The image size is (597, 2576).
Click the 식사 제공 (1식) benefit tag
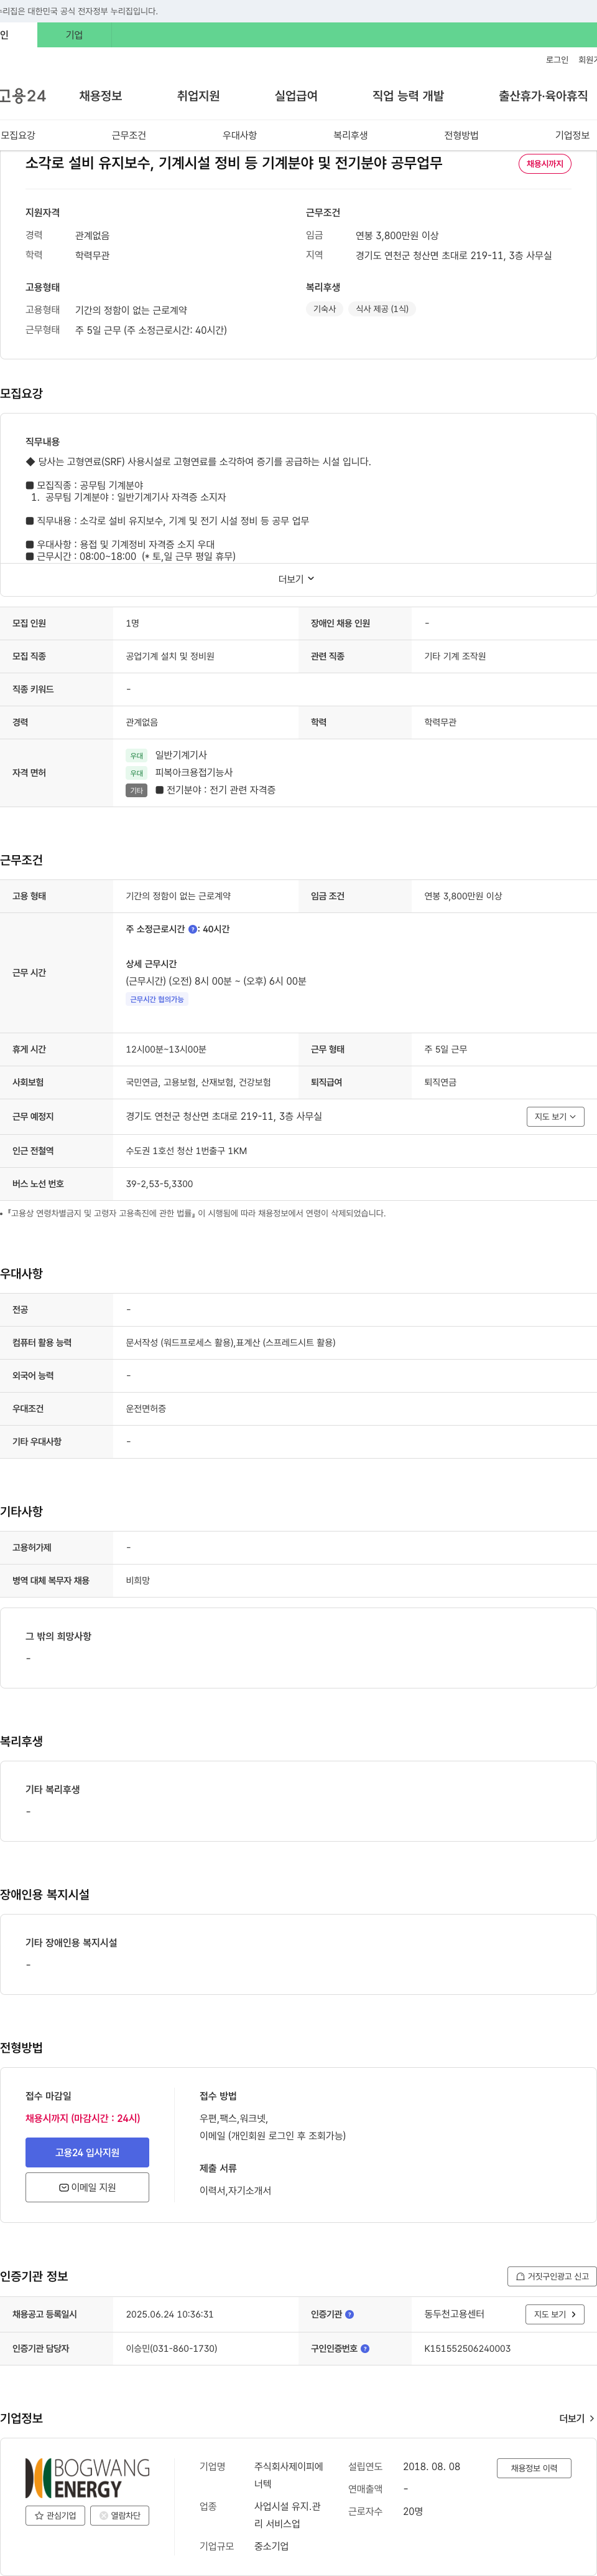click(382, 309)
